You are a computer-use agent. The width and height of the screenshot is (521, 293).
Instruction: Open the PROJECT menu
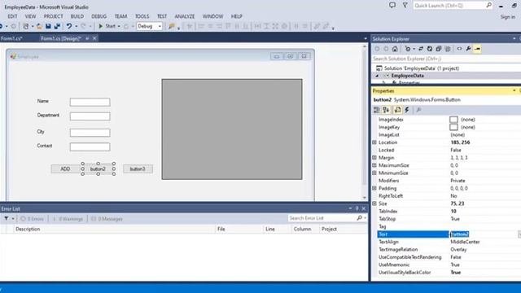pos(53,16)
